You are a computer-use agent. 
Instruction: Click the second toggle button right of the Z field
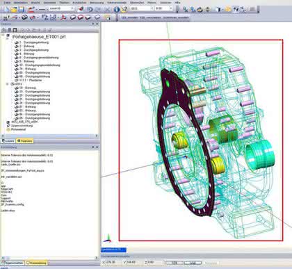pyautogui.click(x=193, y=263)
